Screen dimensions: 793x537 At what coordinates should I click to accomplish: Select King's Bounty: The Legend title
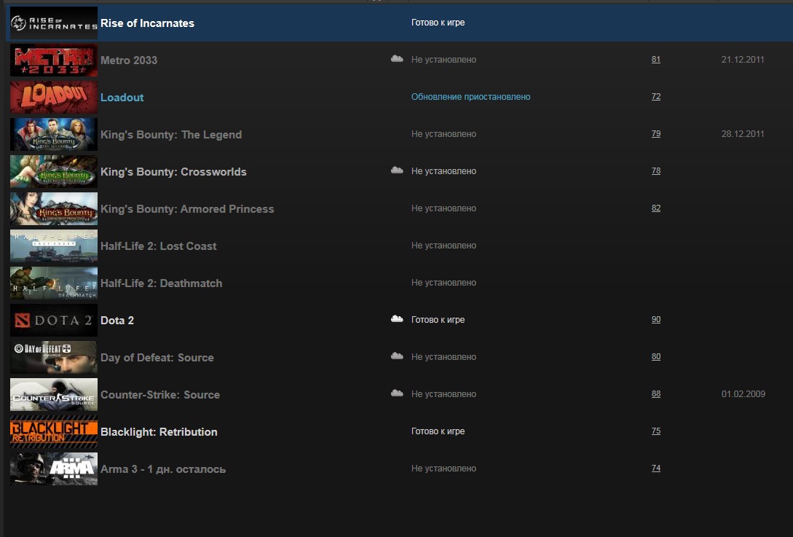click(171, 135)
